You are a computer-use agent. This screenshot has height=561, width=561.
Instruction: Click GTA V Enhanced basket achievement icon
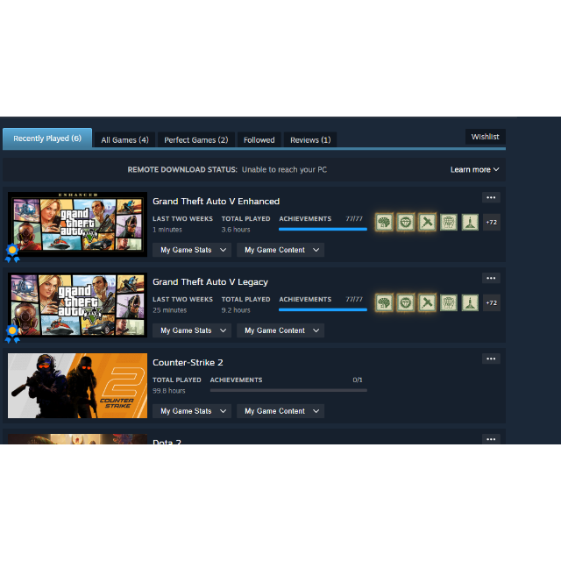[449, 222]
